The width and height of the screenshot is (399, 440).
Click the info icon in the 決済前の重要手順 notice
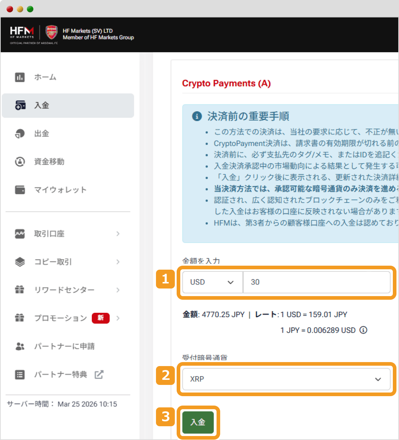click(197, 117)
